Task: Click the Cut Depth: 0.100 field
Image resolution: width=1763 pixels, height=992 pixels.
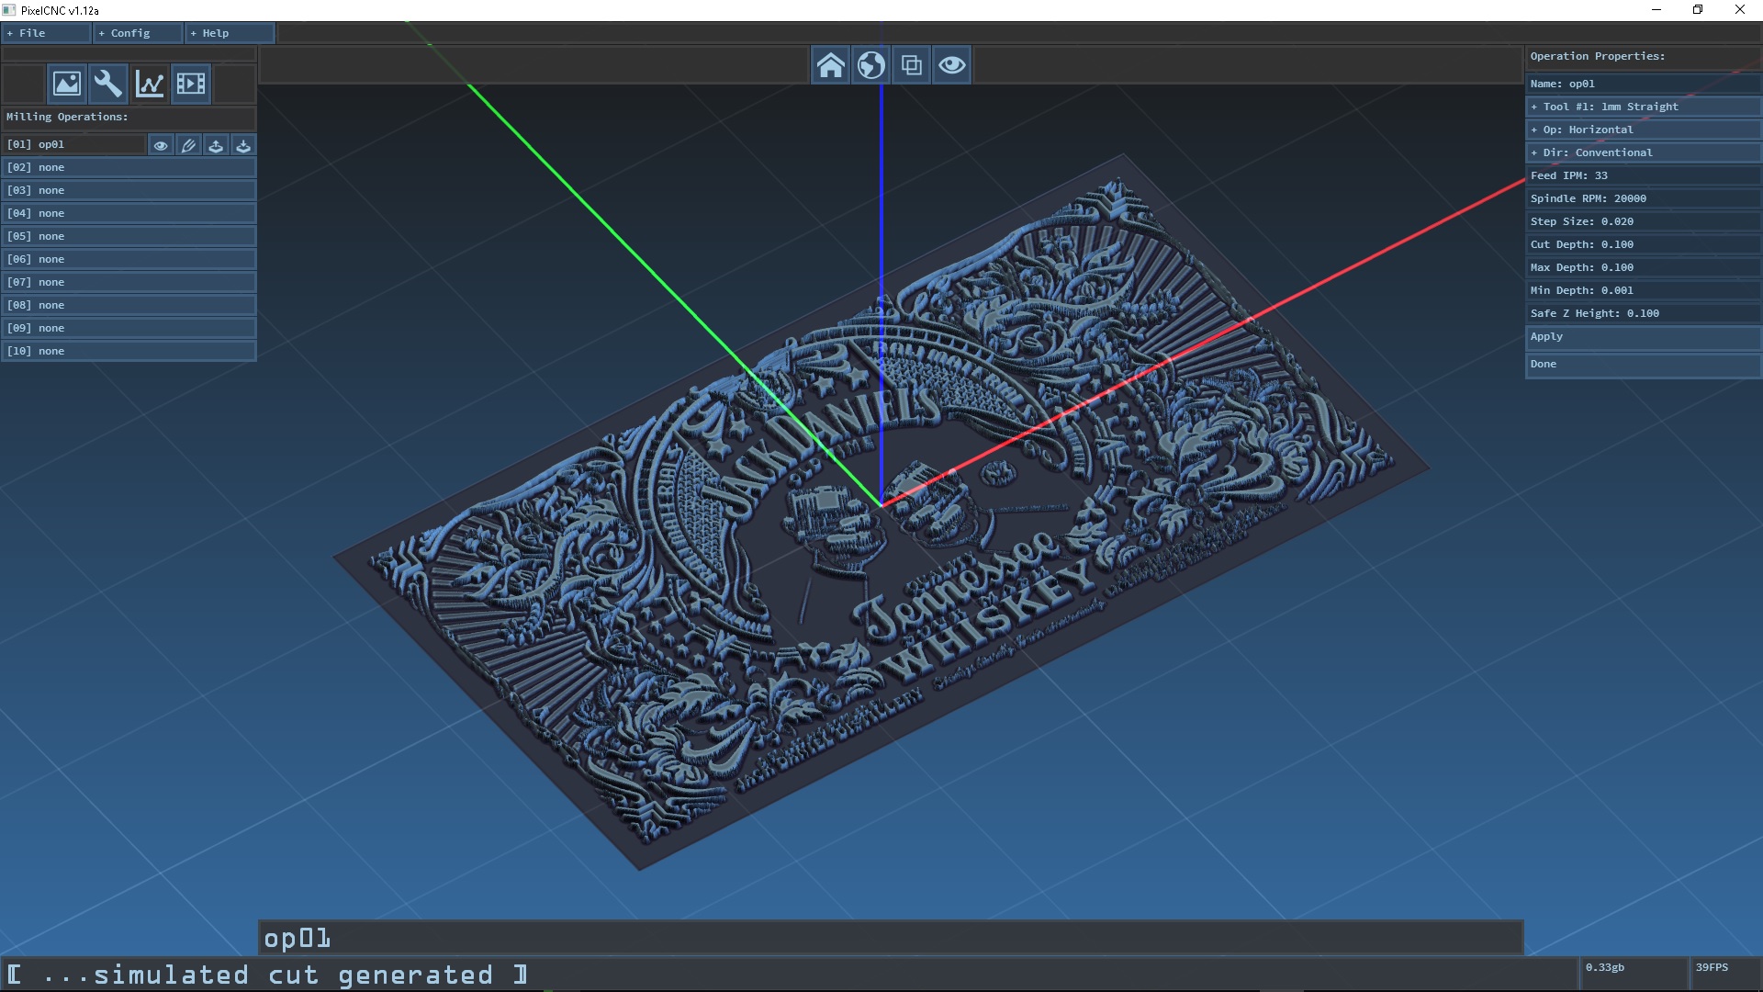Action: (x=1643, y=244)
